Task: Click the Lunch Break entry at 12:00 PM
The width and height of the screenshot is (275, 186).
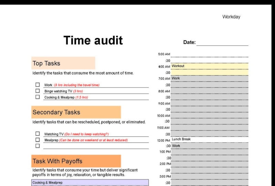Action: [210, 139]
